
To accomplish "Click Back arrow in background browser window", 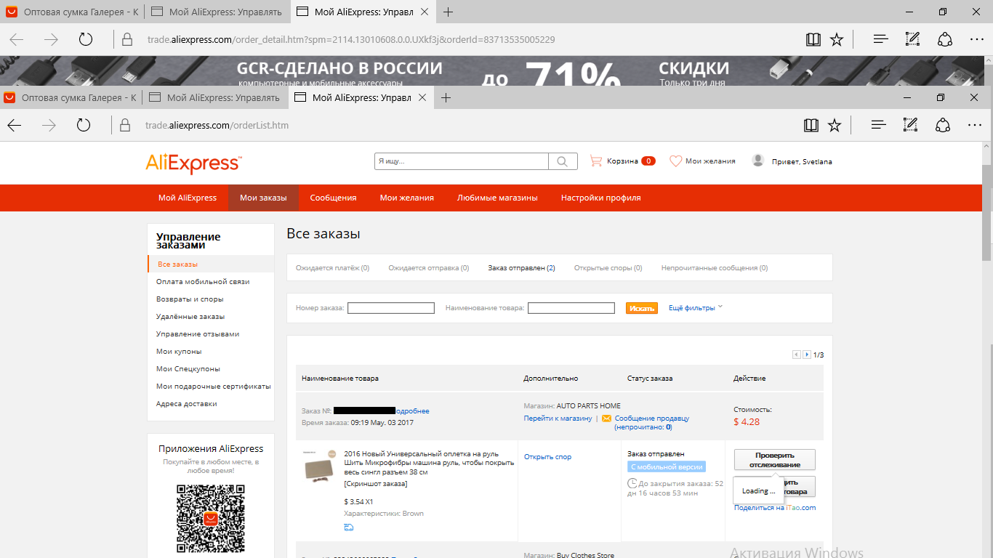I will (16, 39).
